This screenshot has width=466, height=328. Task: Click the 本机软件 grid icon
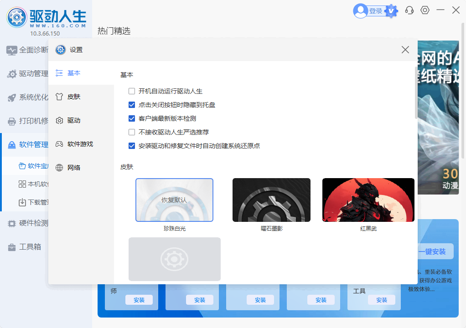(x=22, y=184)
